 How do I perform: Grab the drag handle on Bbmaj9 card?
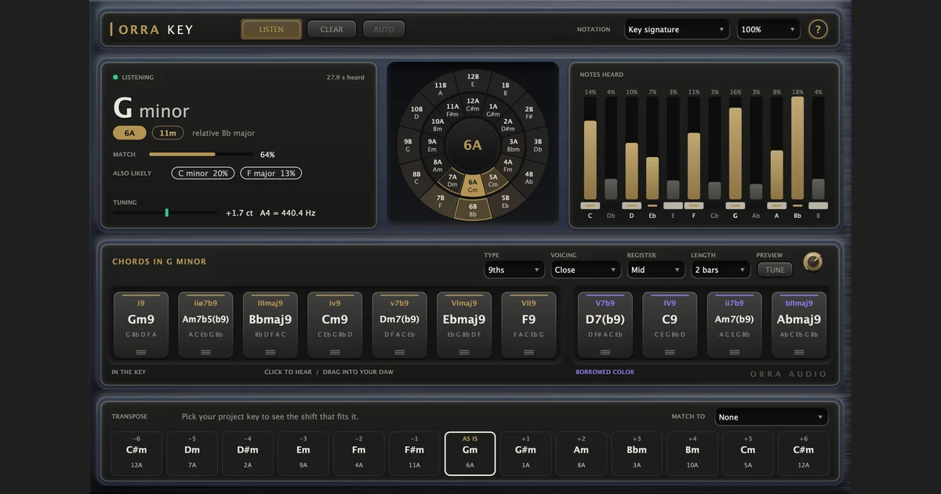[271, 352]
